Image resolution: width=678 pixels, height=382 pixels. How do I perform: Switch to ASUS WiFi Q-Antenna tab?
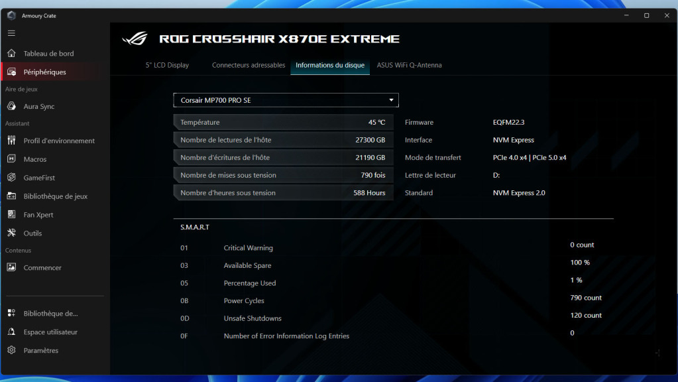409,65
